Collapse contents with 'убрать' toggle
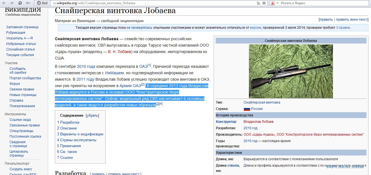Screen dimensions: 371x175 (92, 116)
